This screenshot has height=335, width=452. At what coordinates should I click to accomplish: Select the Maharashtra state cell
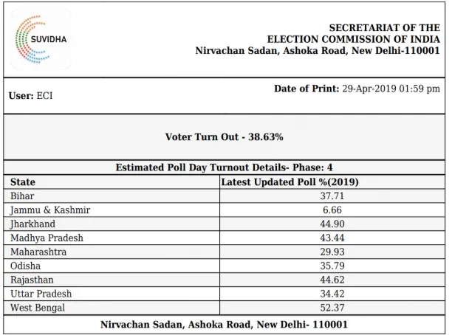click(x=38, y=252)
